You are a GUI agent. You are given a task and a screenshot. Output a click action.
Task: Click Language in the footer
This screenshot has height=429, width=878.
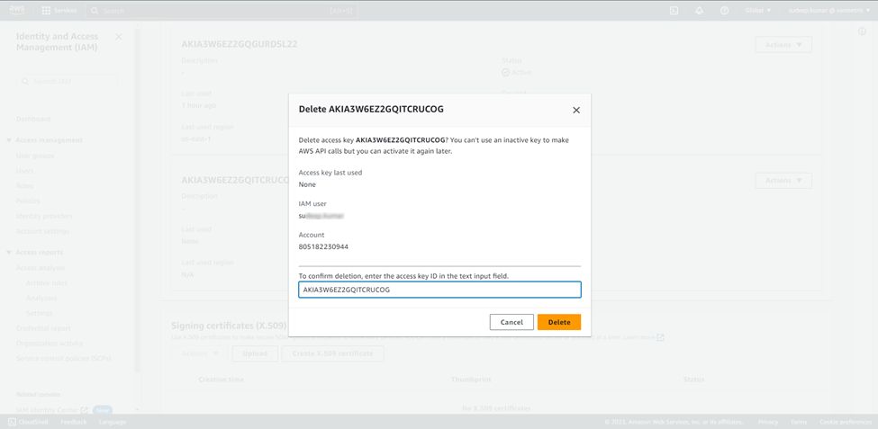pyautogui.click(x=113, y=422)
